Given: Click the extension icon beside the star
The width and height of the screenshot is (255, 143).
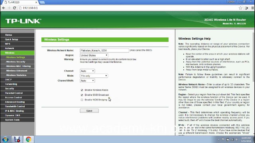Looking at the screenshot, I should pos(247,8).
